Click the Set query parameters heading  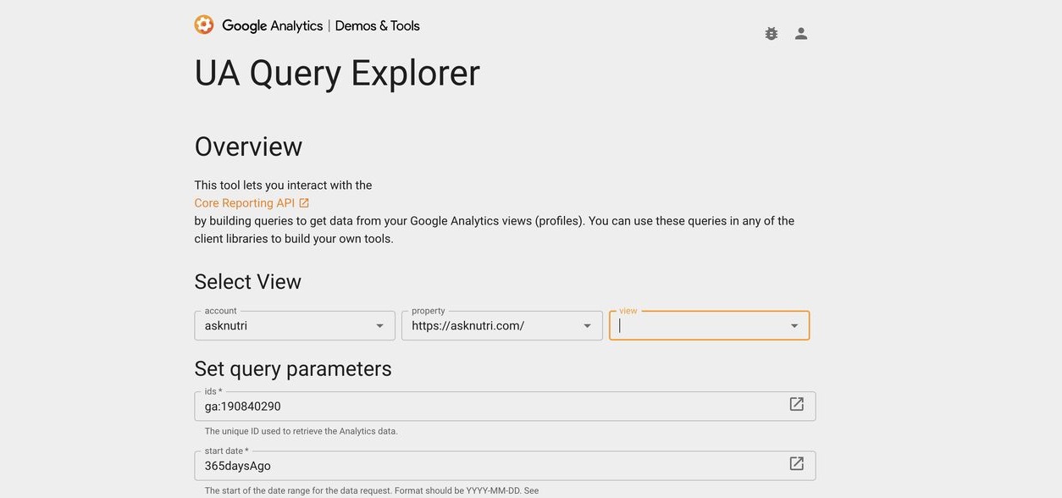(293, 368)
